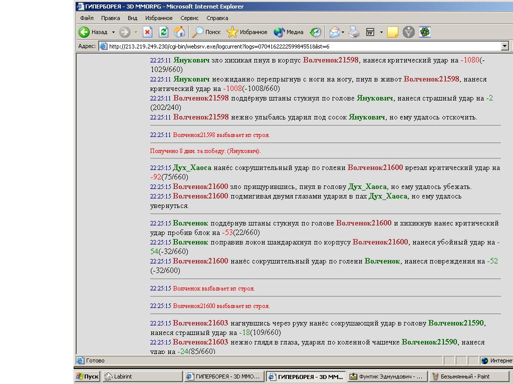Click the green damage value -52
Image resolution: width=513 pixels, height=384 pixels.
point(492,261)
